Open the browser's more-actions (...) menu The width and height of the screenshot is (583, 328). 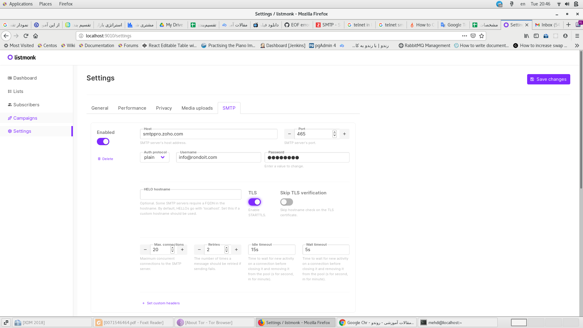tap(464, 36)
